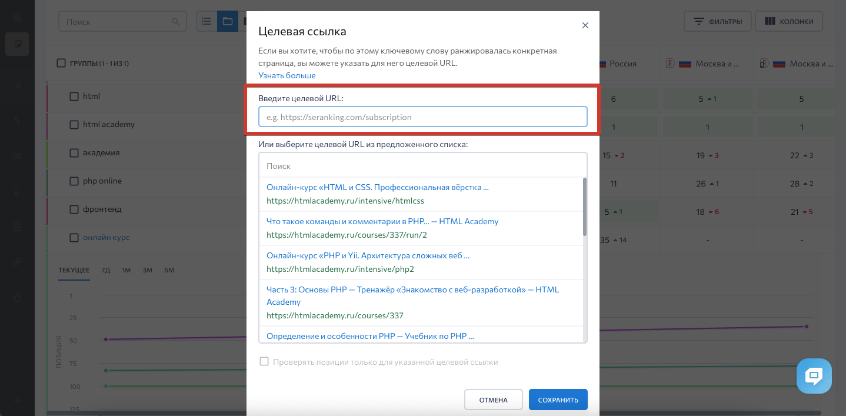This screenshot has width=846, height=416.
Task: Open ФИЛЬТРЫ in the background page
Action: click(x=717, y=21)
